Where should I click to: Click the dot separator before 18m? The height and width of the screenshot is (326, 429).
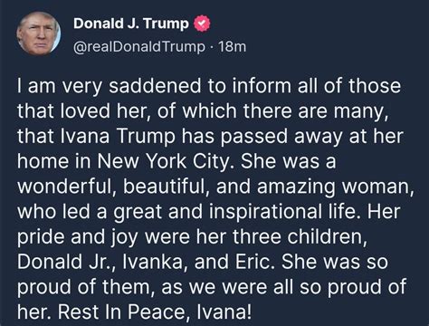coord(211,47)
